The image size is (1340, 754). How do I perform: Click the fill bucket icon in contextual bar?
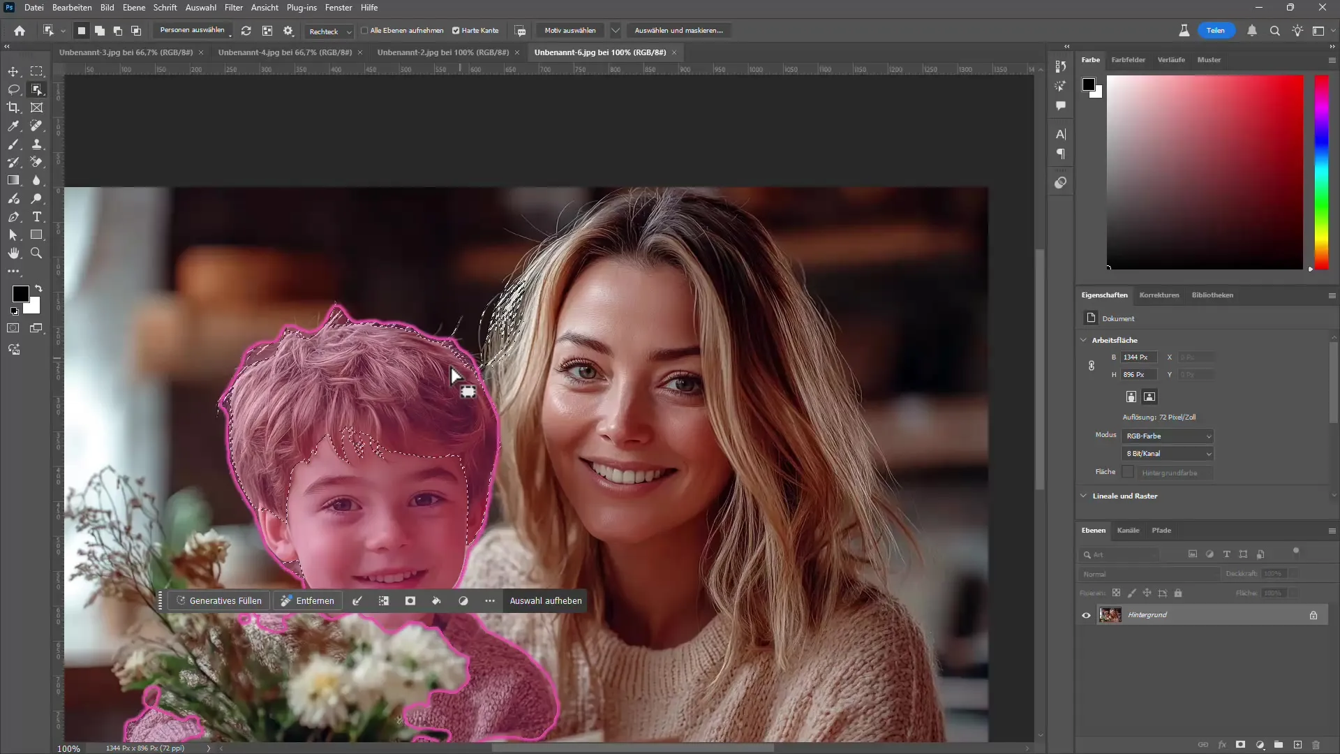coord(437,601)
